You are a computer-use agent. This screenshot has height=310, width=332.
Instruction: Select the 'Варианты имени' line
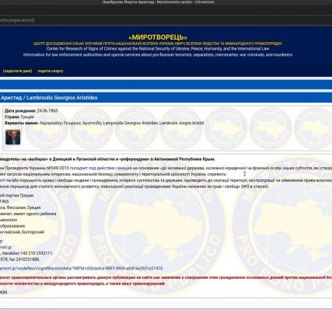(104, 123)
